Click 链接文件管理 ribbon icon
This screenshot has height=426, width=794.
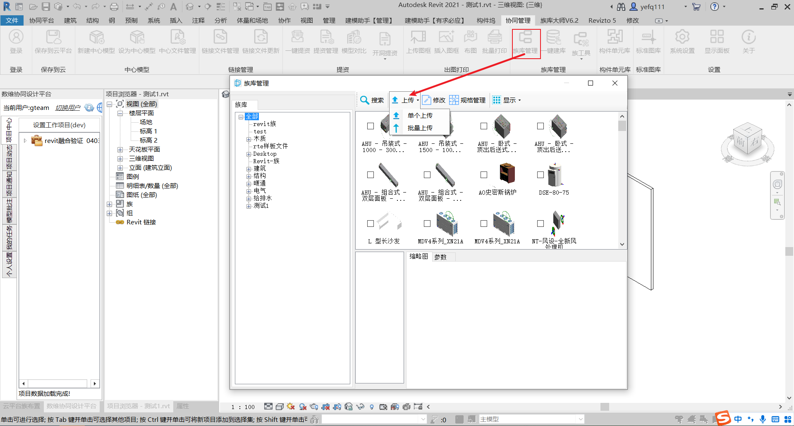[220, 41]
